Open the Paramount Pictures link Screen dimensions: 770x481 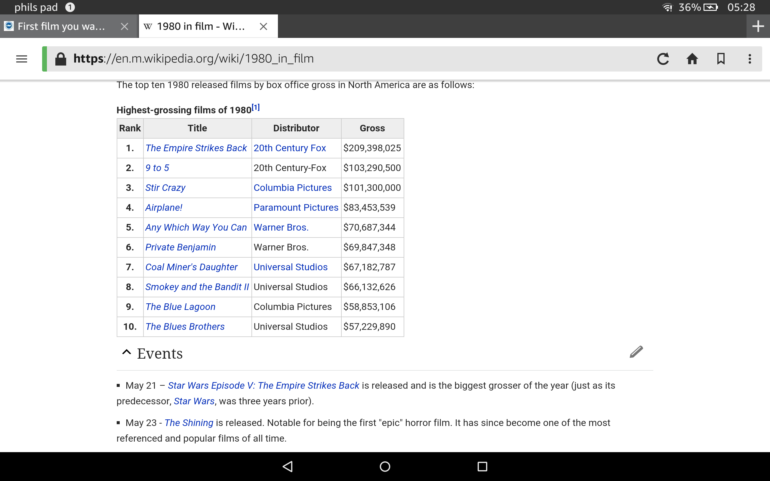(296, 207)
